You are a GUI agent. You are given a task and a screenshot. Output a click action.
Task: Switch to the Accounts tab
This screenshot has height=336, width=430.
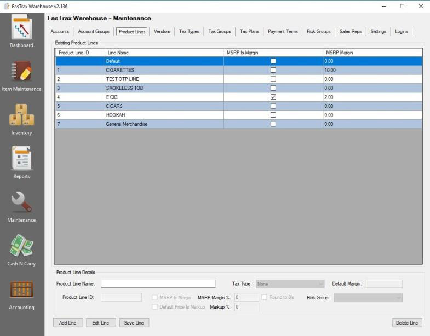coord(60,32)
